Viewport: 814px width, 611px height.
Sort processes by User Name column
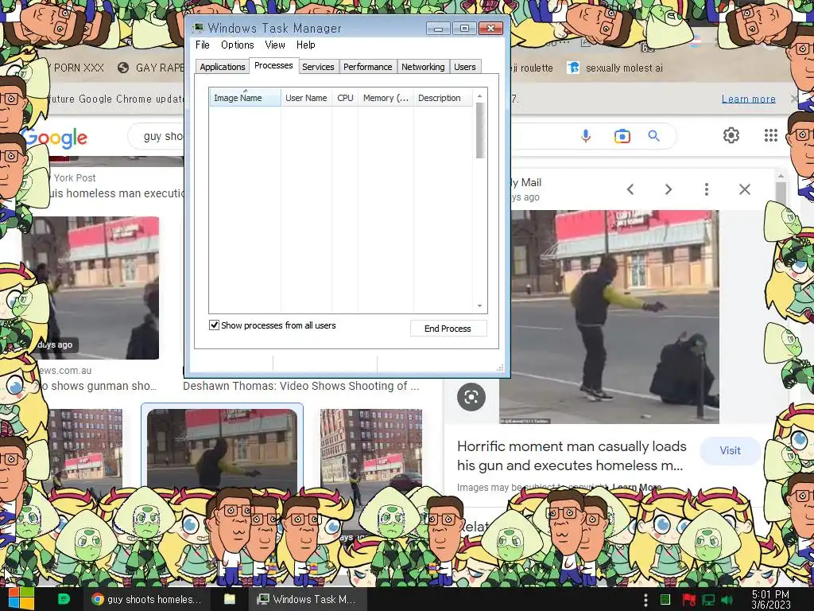tap(306, 98)
